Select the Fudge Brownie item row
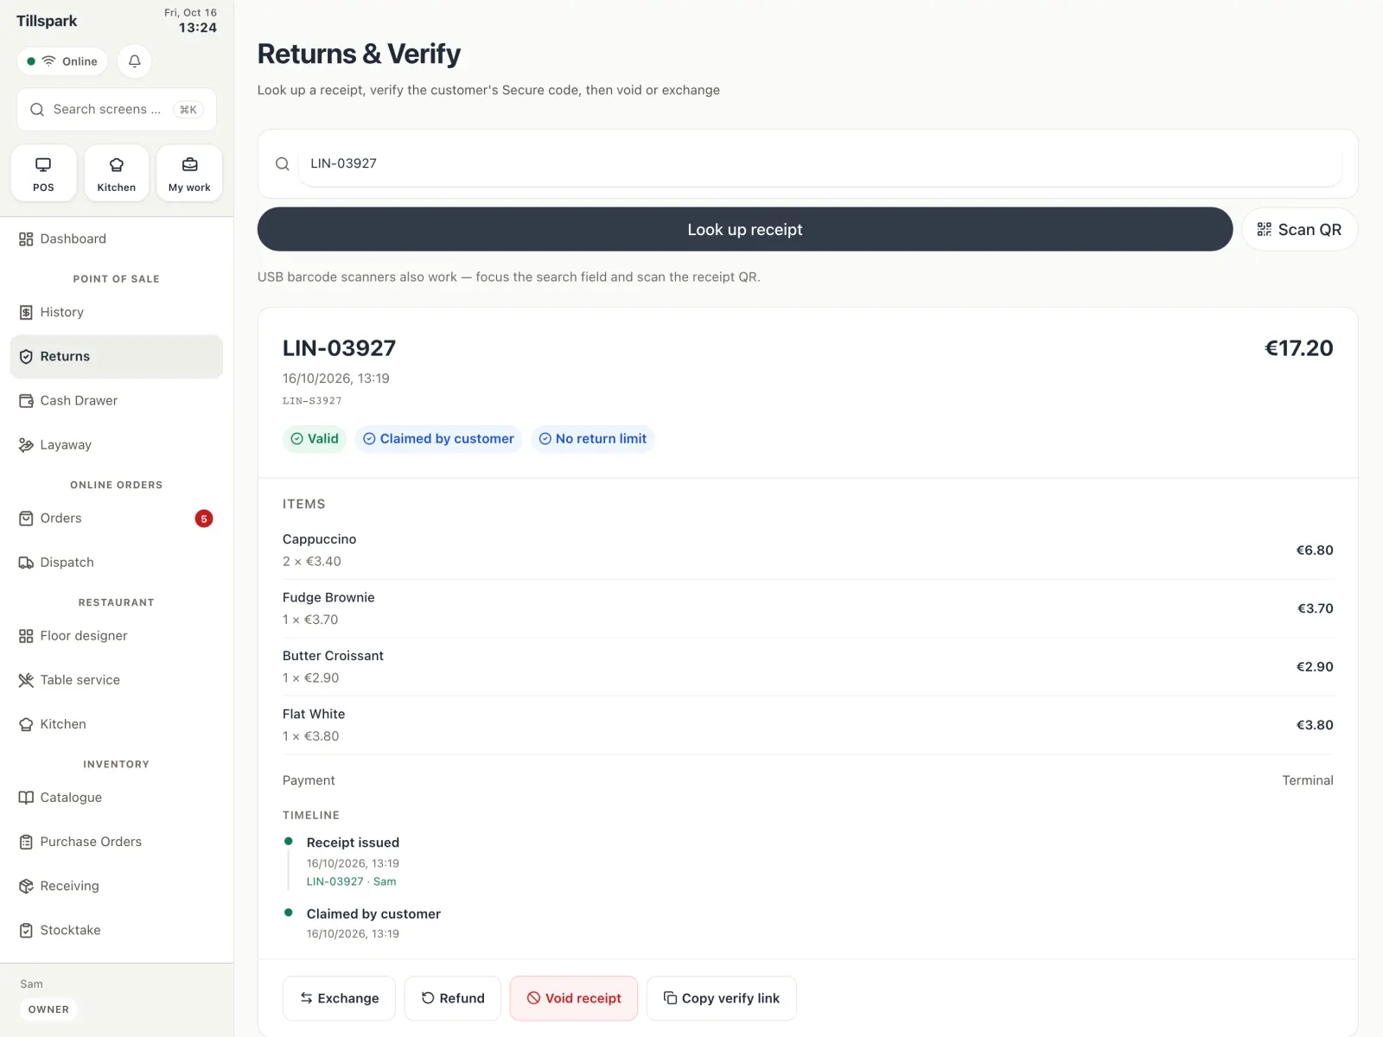The image size is (1383, 1037). 807,608
